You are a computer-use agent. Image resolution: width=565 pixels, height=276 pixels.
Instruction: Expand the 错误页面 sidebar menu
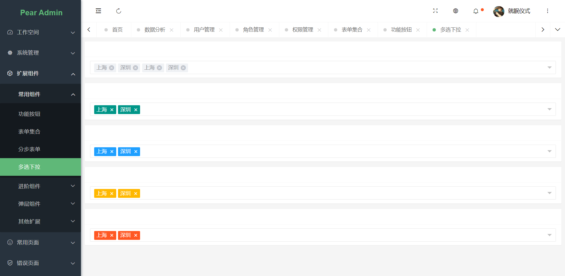coord(40,263)
